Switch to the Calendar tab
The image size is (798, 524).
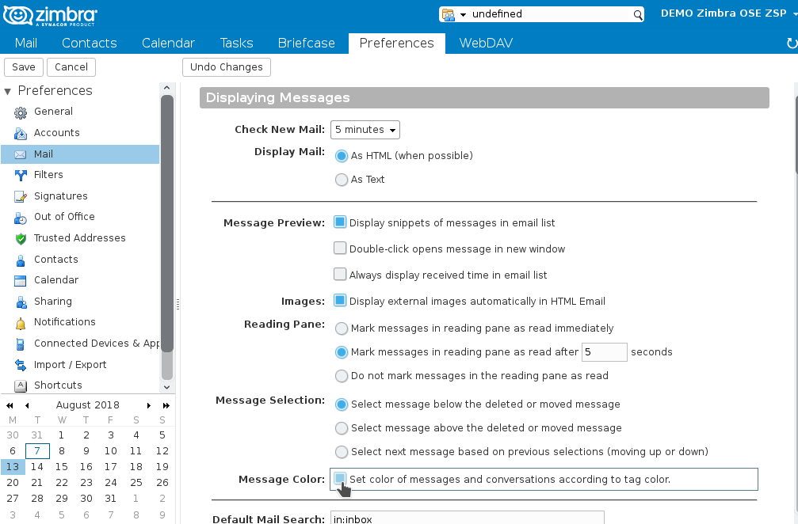click(x=168, y=44)
